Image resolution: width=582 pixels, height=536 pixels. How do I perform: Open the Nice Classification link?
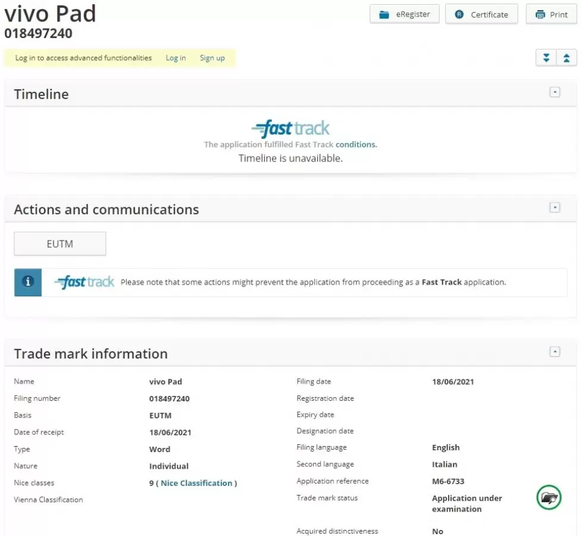[196, 483]
